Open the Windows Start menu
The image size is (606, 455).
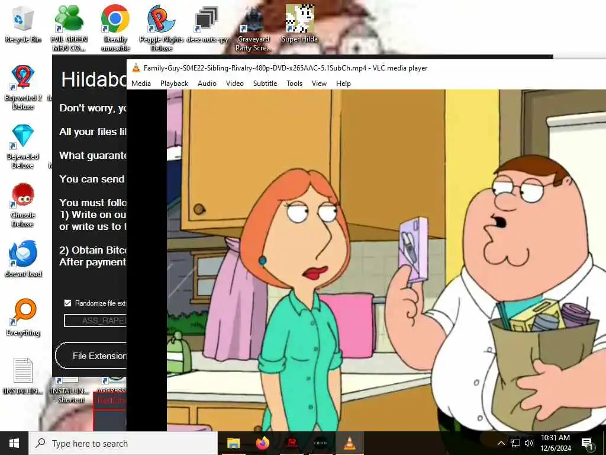click(x=14, y=443)
